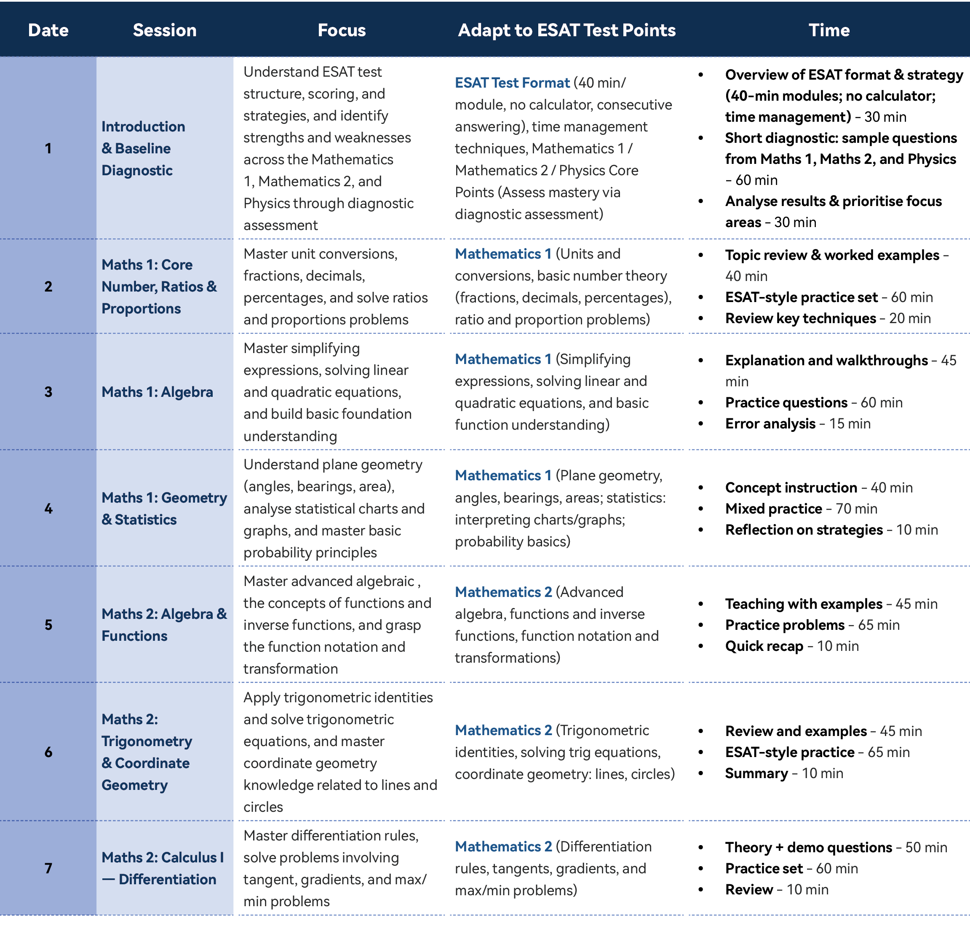Click 'Theory + demo questions – 50 min'

tap(836, 847)
